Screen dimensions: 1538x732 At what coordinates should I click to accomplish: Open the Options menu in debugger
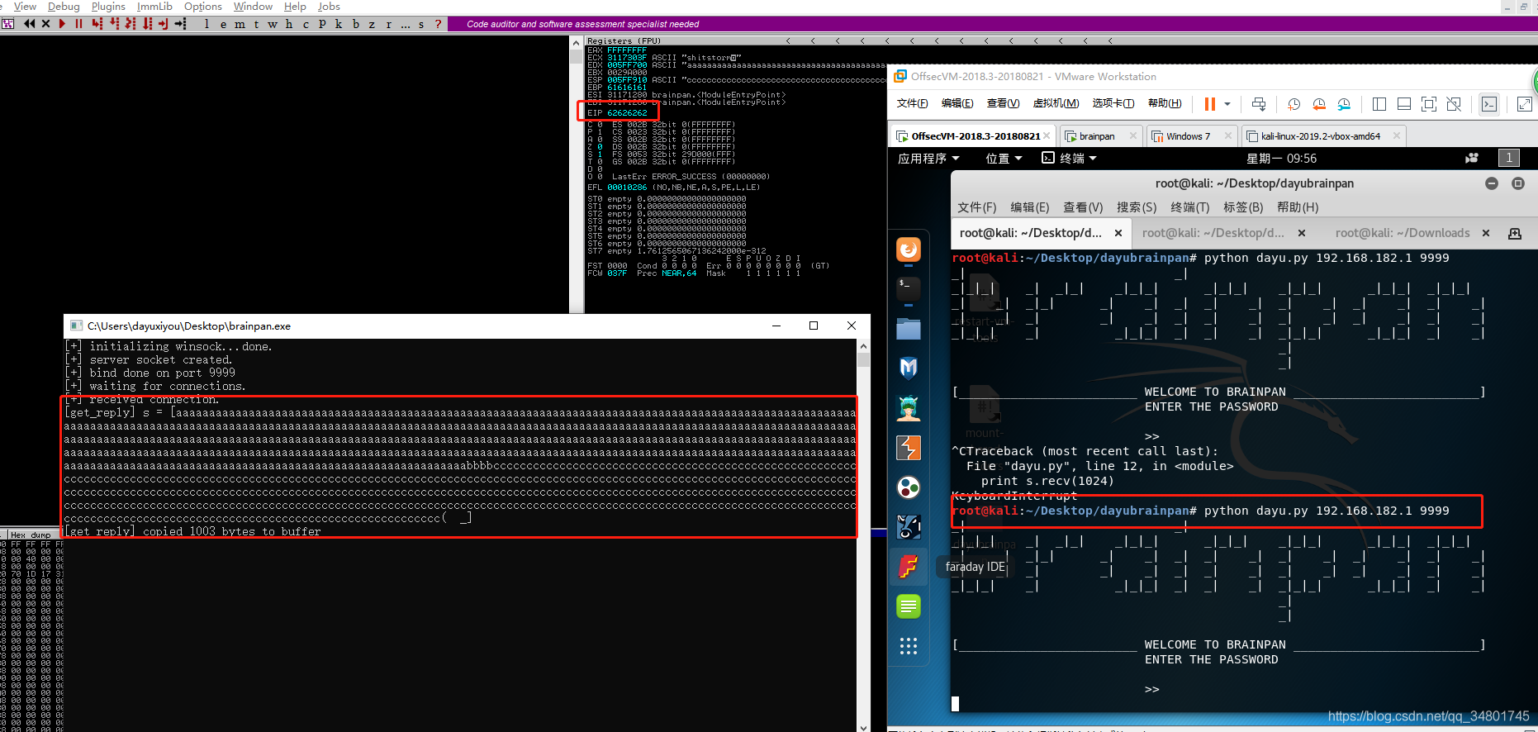pyautogui.click(x=203, y=7)
